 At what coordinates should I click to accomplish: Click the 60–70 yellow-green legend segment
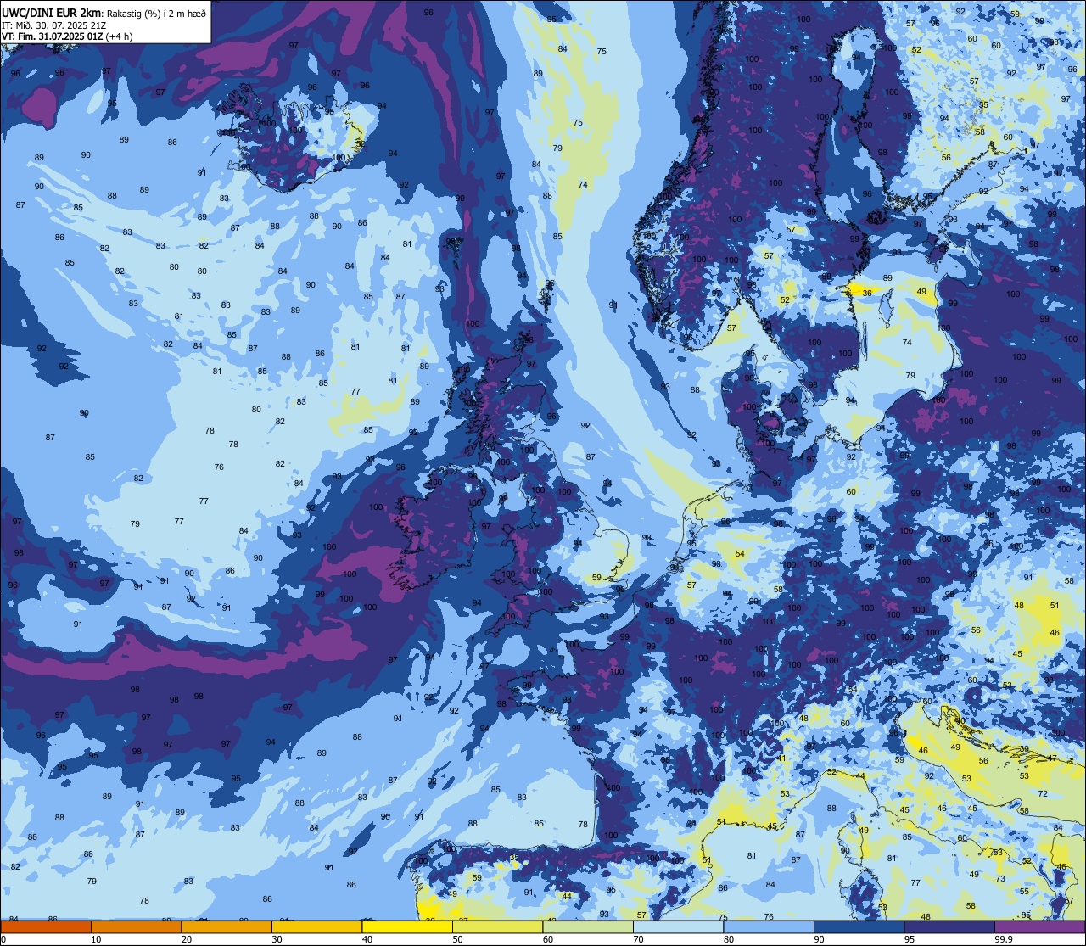point(588,926)
